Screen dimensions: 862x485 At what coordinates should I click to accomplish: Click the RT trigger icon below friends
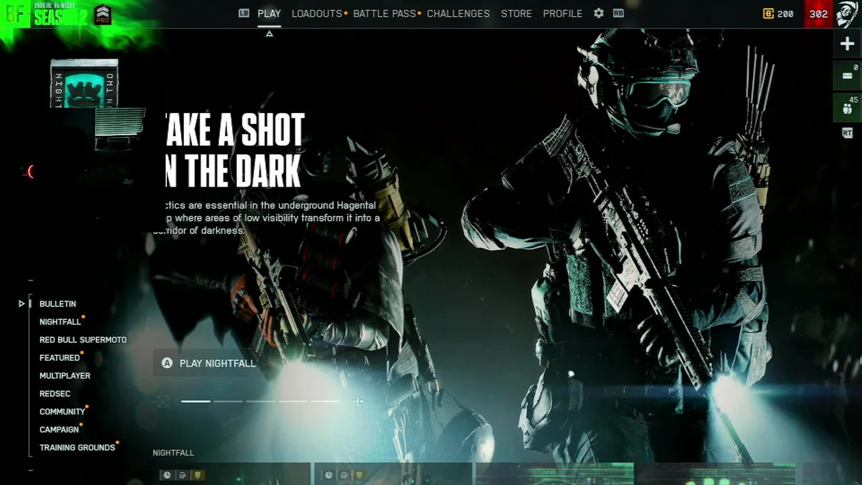click(847, 133)
